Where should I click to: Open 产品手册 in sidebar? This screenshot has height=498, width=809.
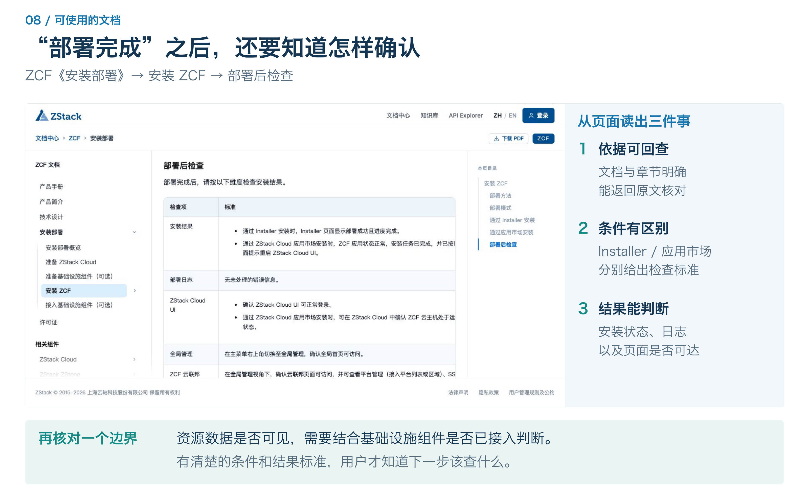[x=51, y=187]
